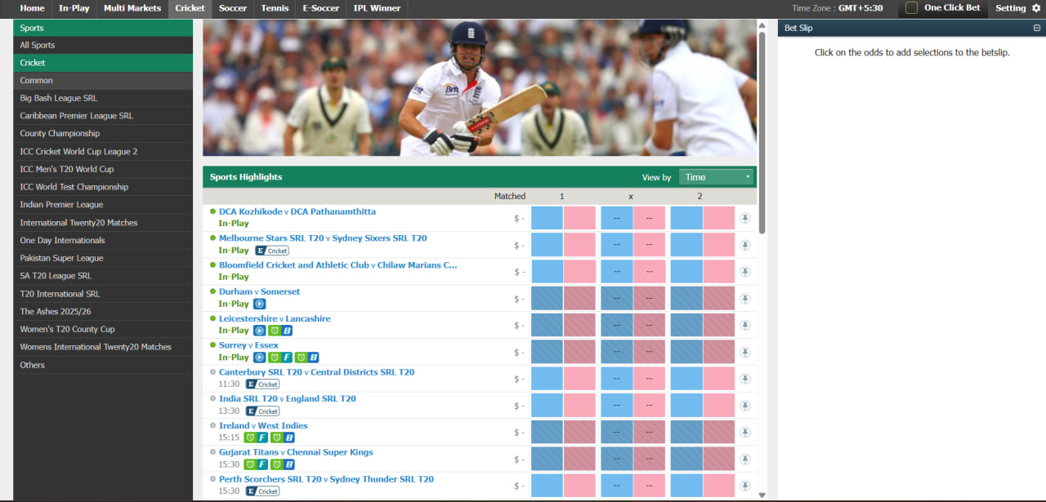
Task: Click the E Cricket badge for India SRL match
Action: pyautogui.click(x=262, y=411)
